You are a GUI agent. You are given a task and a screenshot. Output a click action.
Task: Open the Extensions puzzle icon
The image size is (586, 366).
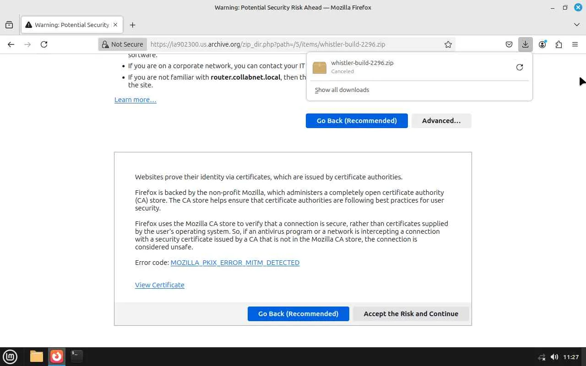(x=559, y=44)
